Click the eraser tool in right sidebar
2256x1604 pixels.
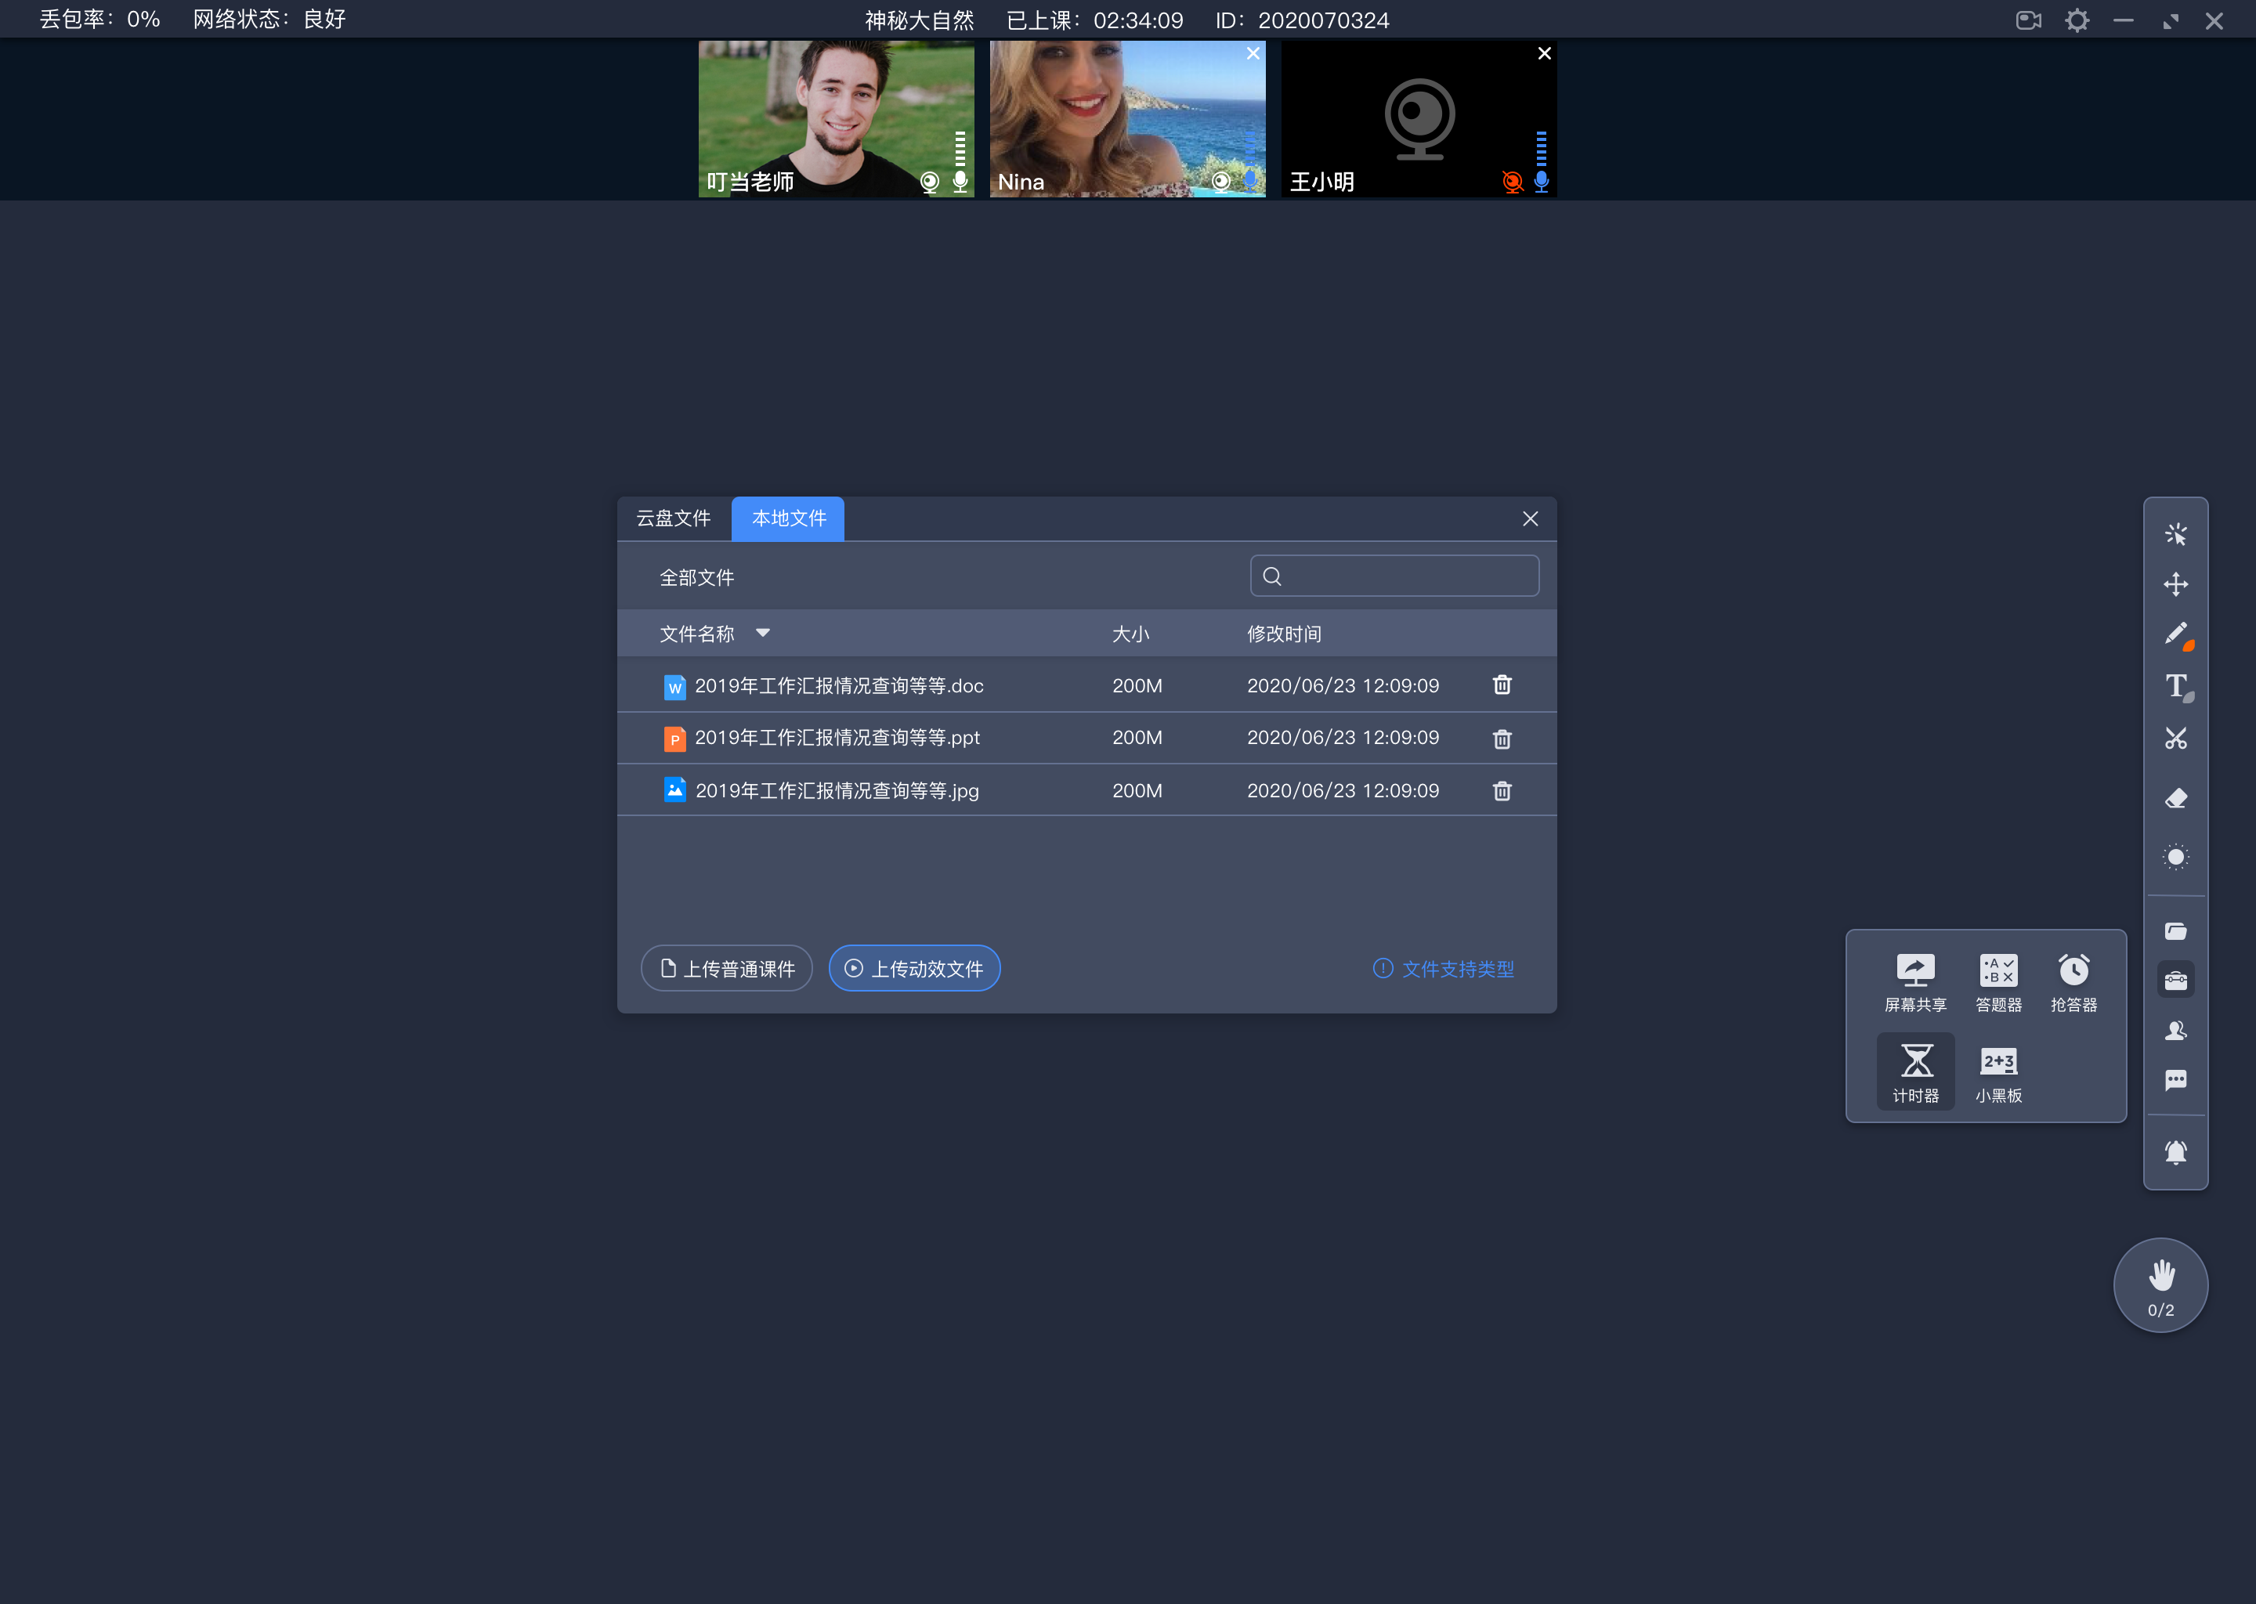coord(2178,799)
